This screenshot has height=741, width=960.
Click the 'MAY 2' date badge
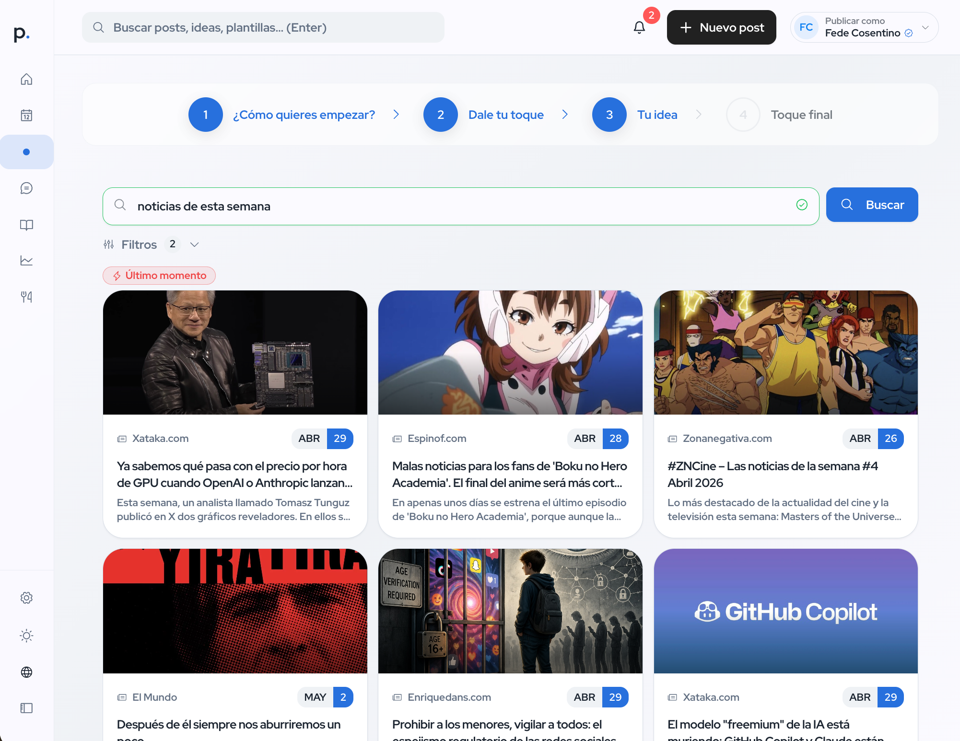pos(325,697)
